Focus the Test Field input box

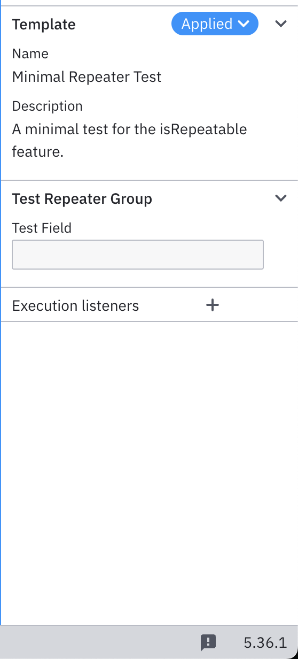pos(138,255)
